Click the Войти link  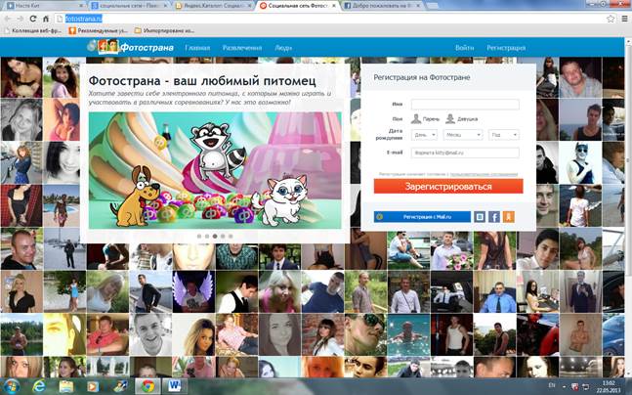464,48
